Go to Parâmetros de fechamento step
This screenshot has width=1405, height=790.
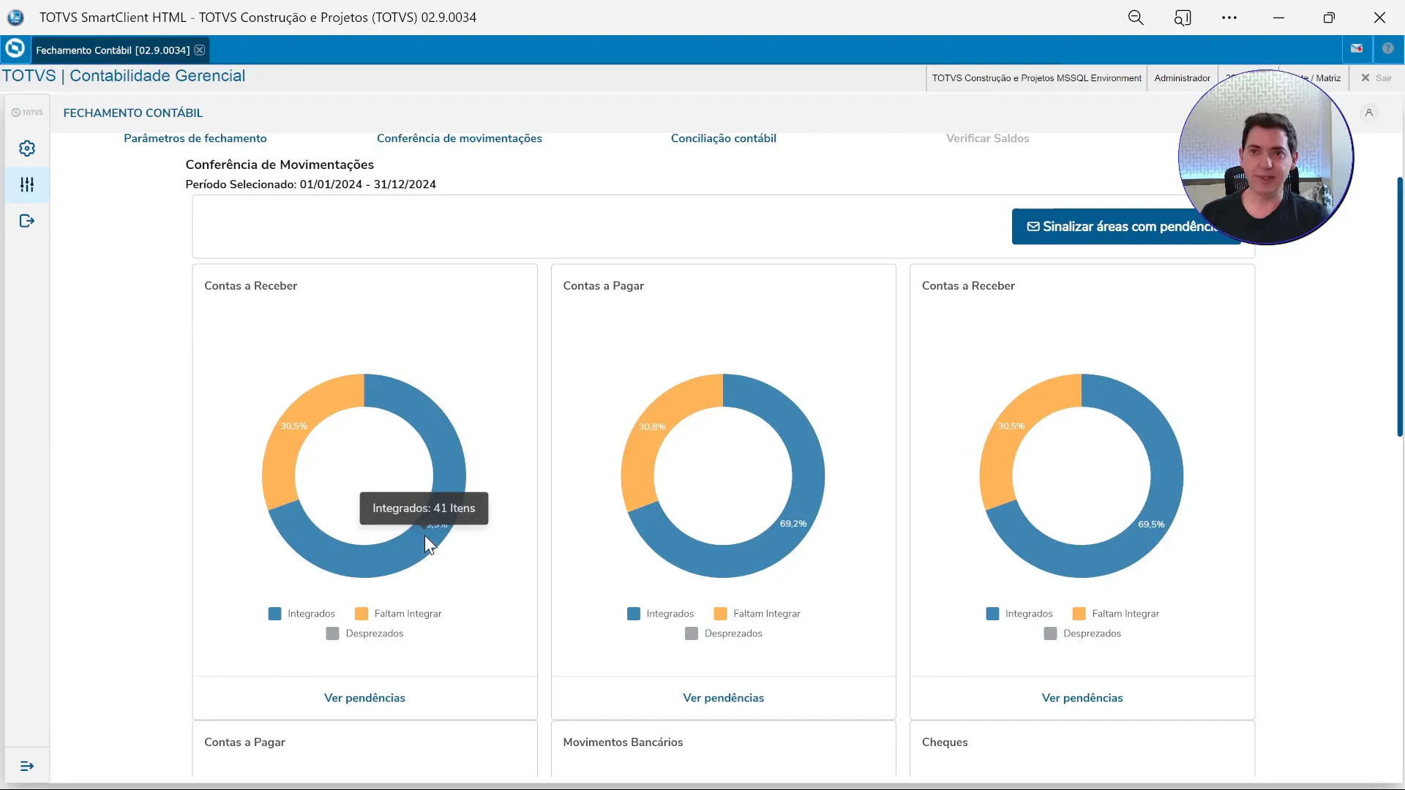point(195,138)
